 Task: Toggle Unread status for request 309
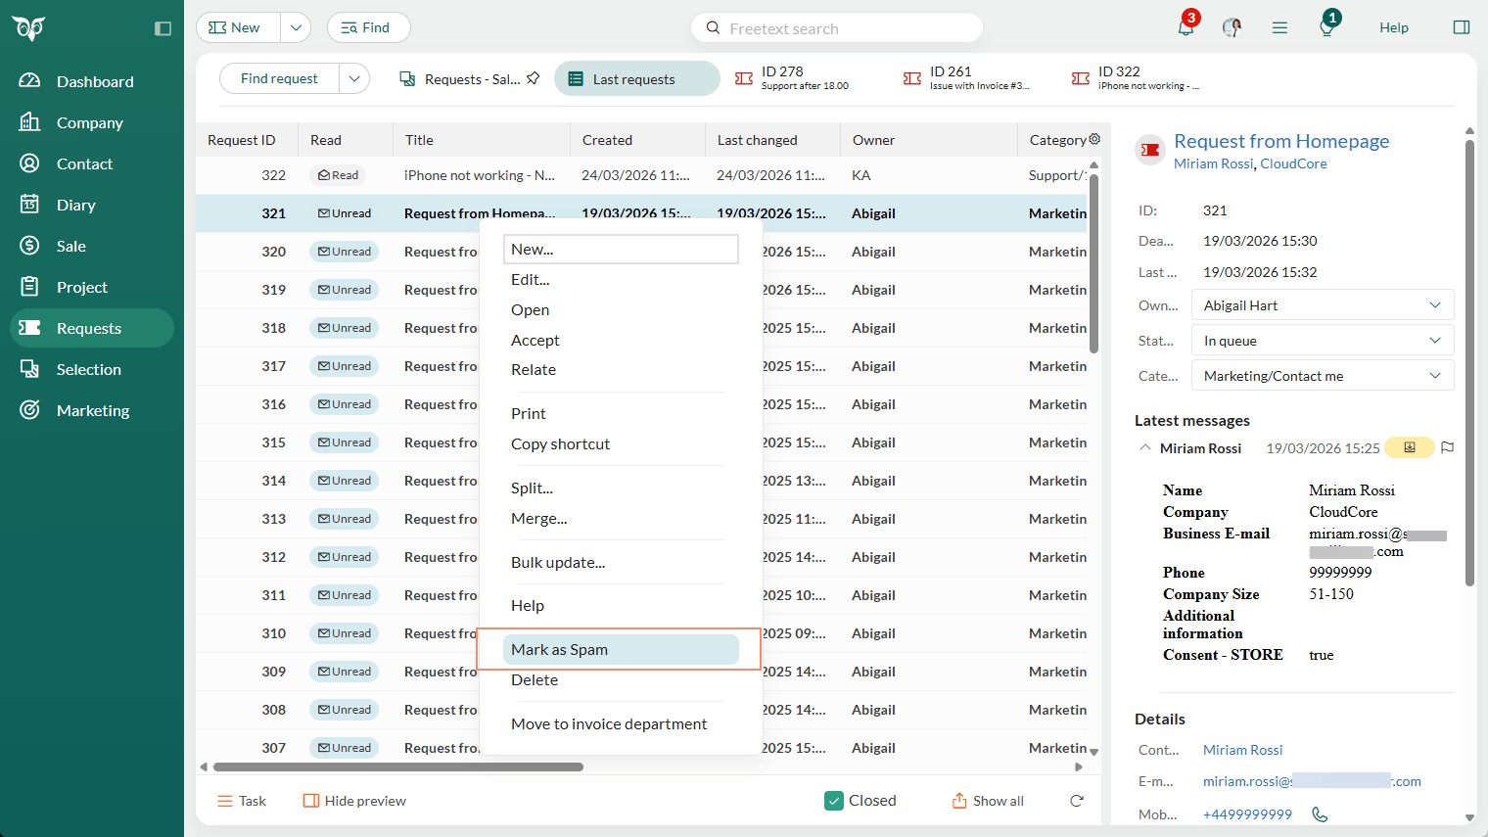click(345, 672)
